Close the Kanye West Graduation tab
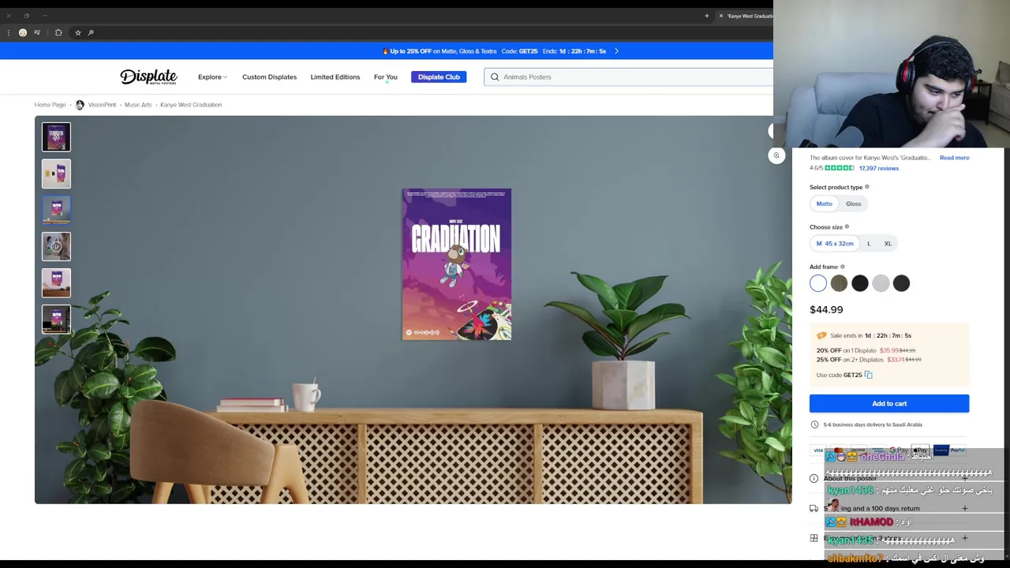The height and width of the screenshot is (568, 1010). click(720, 16)
